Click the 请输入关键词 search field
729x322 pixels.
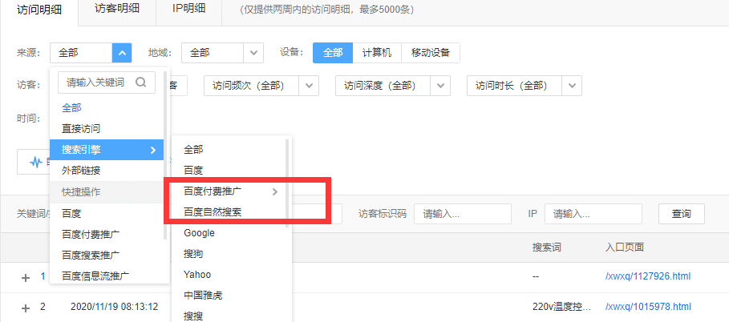click(x=107, y=83)
